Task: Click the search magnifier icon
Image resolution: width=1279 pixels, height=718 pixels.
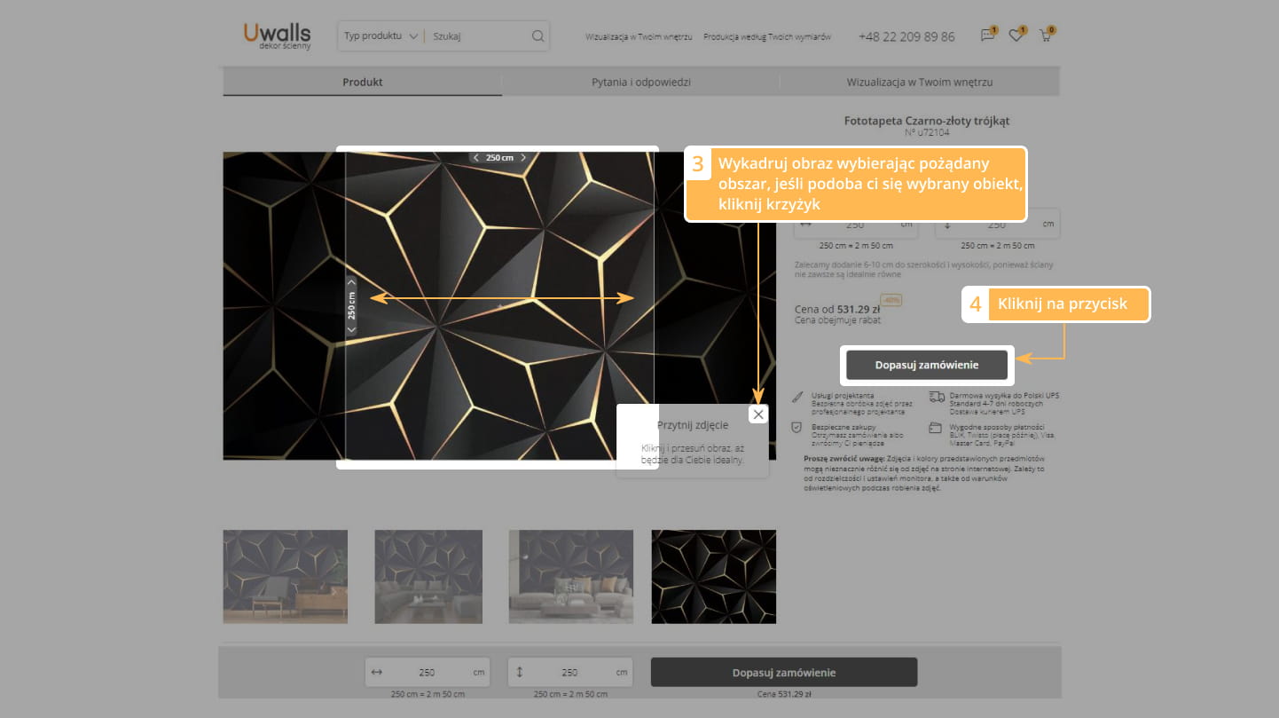Action: (x=537, y=36)
